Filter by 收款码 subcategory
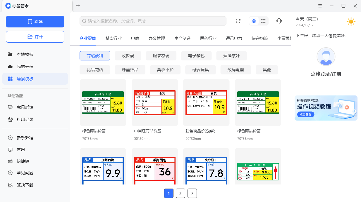 (x=128, y=56)
